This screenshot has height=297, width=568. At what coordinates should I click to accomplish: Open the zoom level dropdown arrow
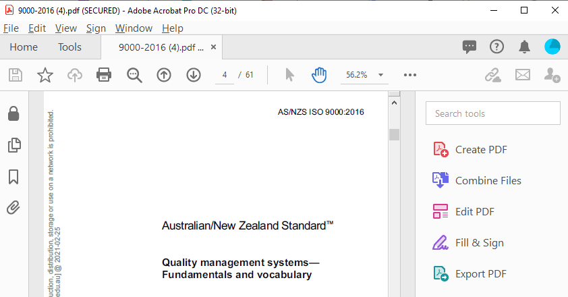click(380, 75)
